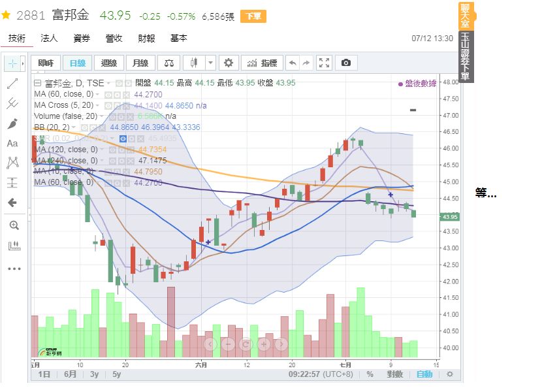Toggle visibility of Volume (false, 20)
The width and height of the screenshot is (542, 392).
pyautogui.click(x=113, y=116)
